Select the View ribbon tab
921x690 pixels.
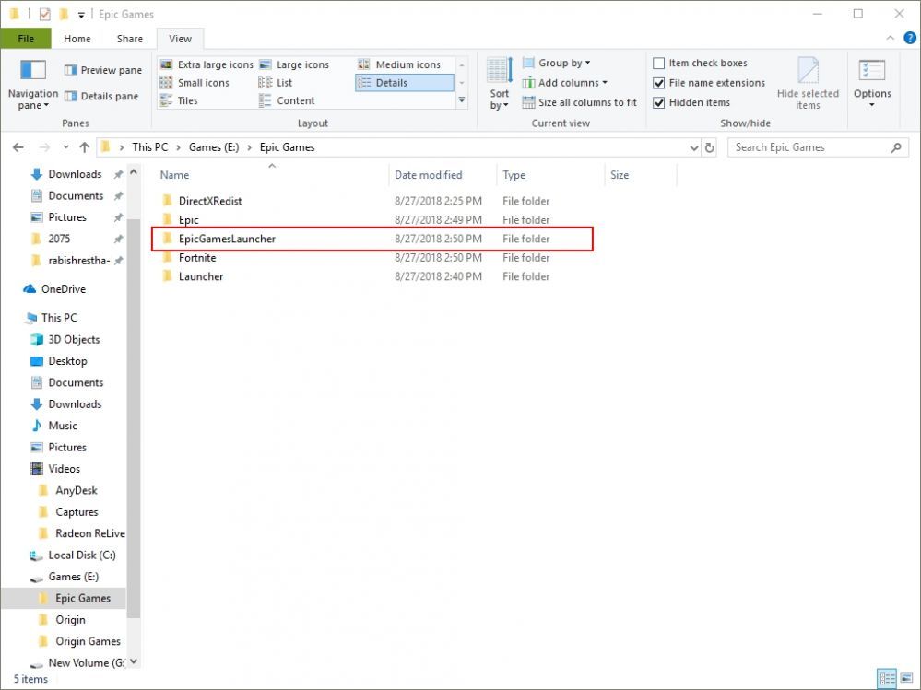(181, 39)
